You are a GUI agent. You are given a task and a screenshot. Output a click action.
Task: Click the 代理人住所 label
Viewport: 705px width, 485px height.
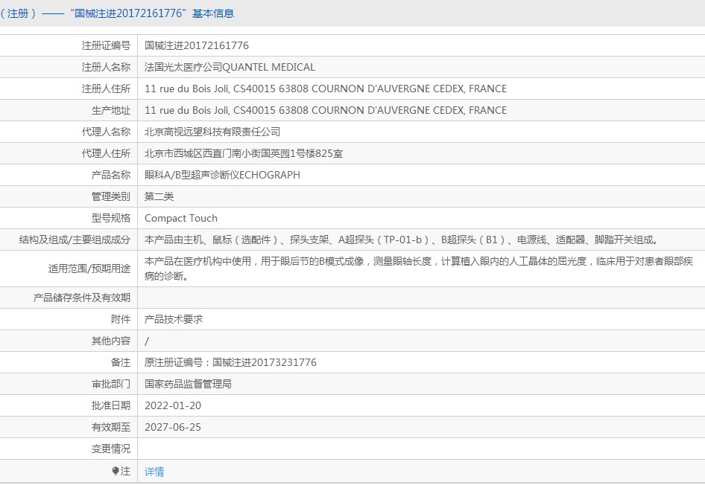point(106,153)
